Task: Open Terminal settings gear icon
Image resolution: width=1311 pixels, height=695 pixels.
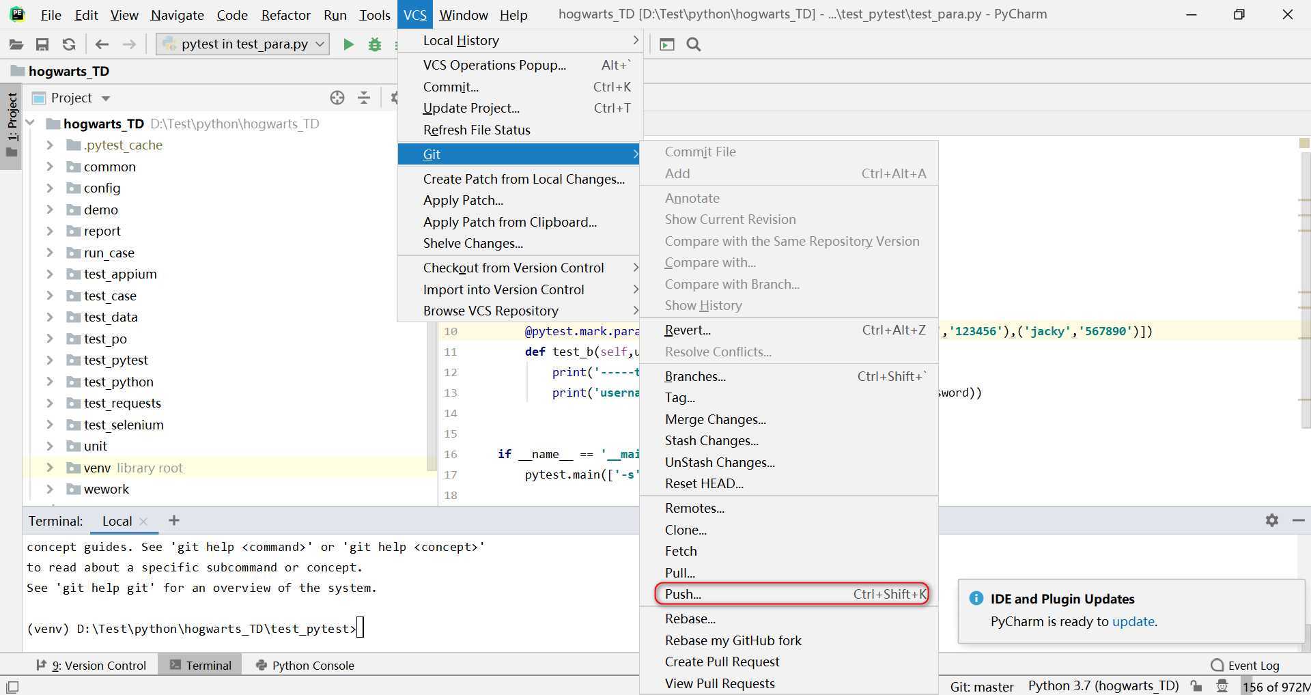Action: [1271, 520]
